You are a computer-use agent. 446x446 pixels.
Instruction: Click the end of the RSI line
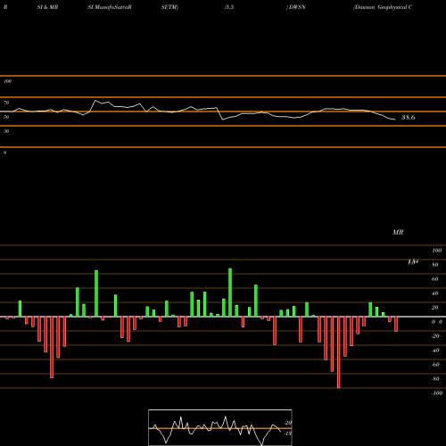click(x=394, y=120)
